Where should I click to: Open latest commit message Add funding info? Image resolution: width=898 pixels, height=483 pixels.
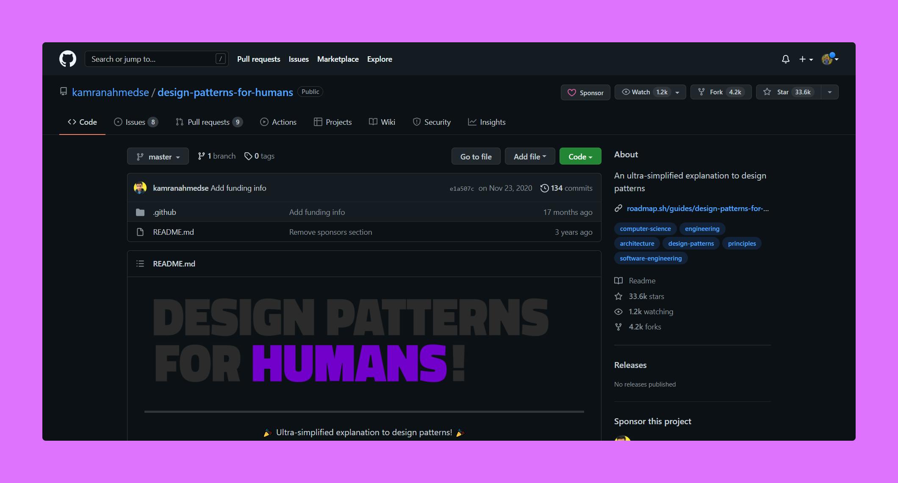tap(238, 188)
